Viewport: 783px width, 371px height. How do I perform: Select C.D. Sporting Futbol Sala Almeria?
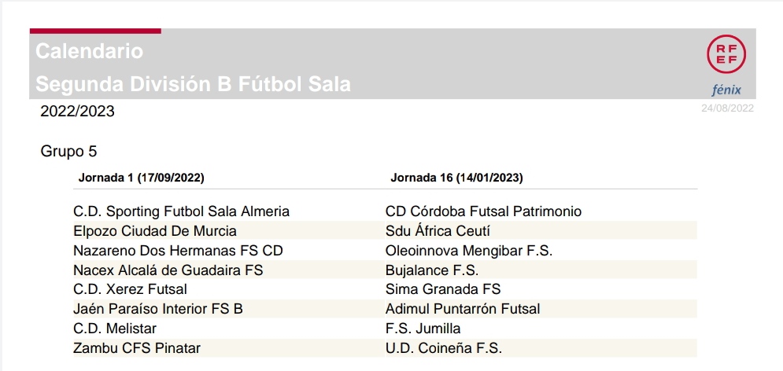coord(181,211)
